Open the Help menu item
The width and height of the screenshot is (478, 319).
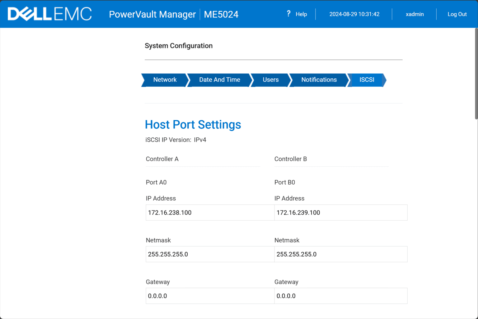(x=301, y=14)
